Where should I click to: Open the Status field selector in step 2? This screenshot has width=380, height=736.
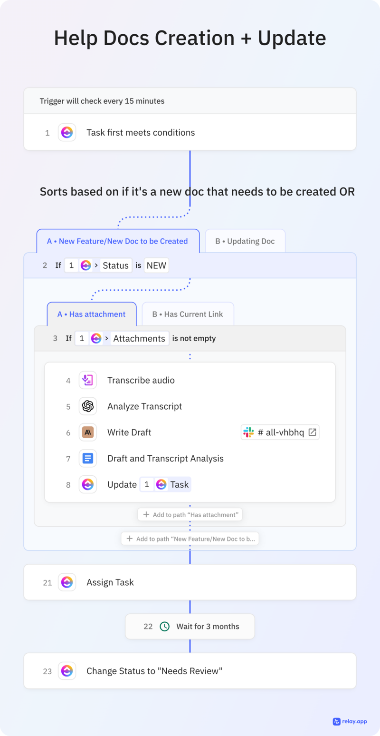(115, 265)
